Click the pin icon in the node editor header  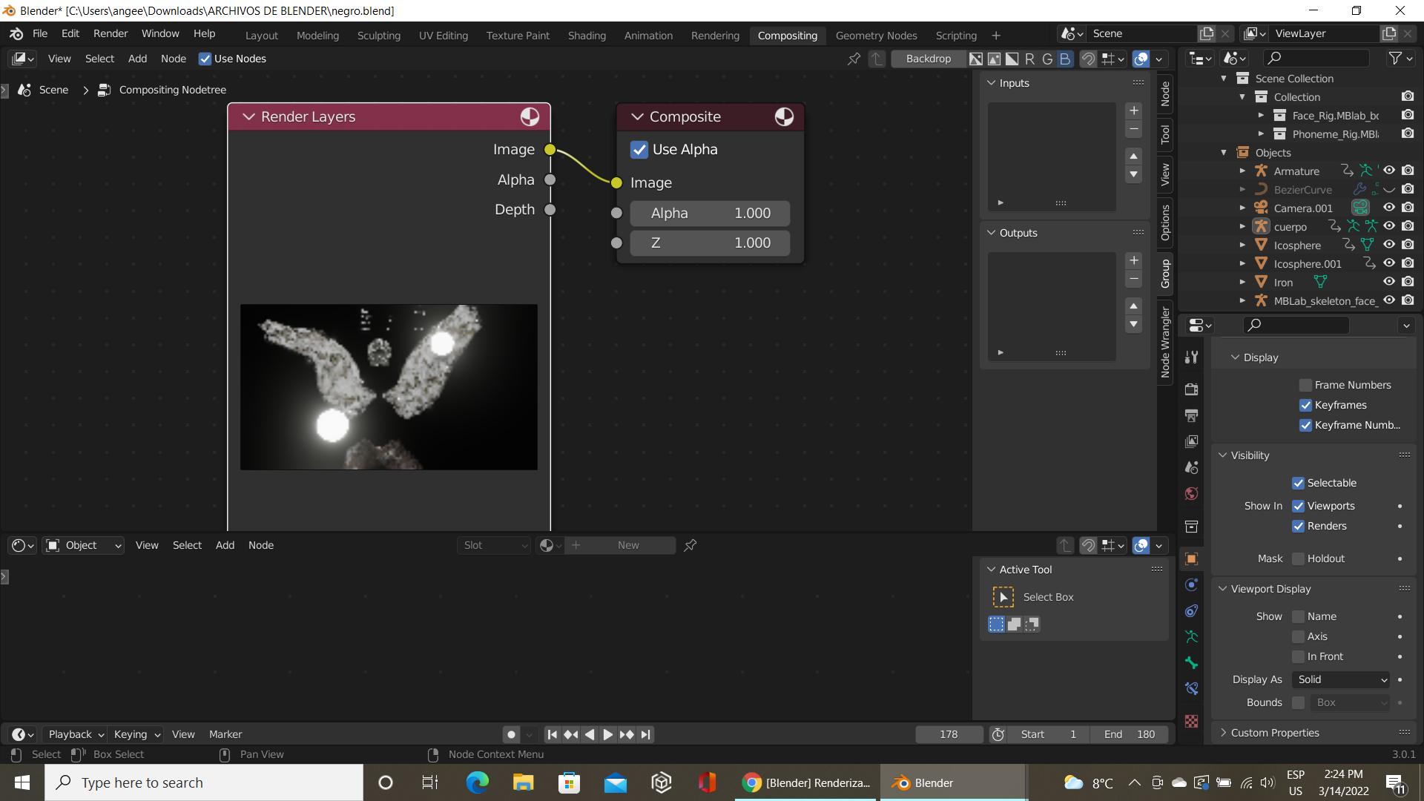854,59
